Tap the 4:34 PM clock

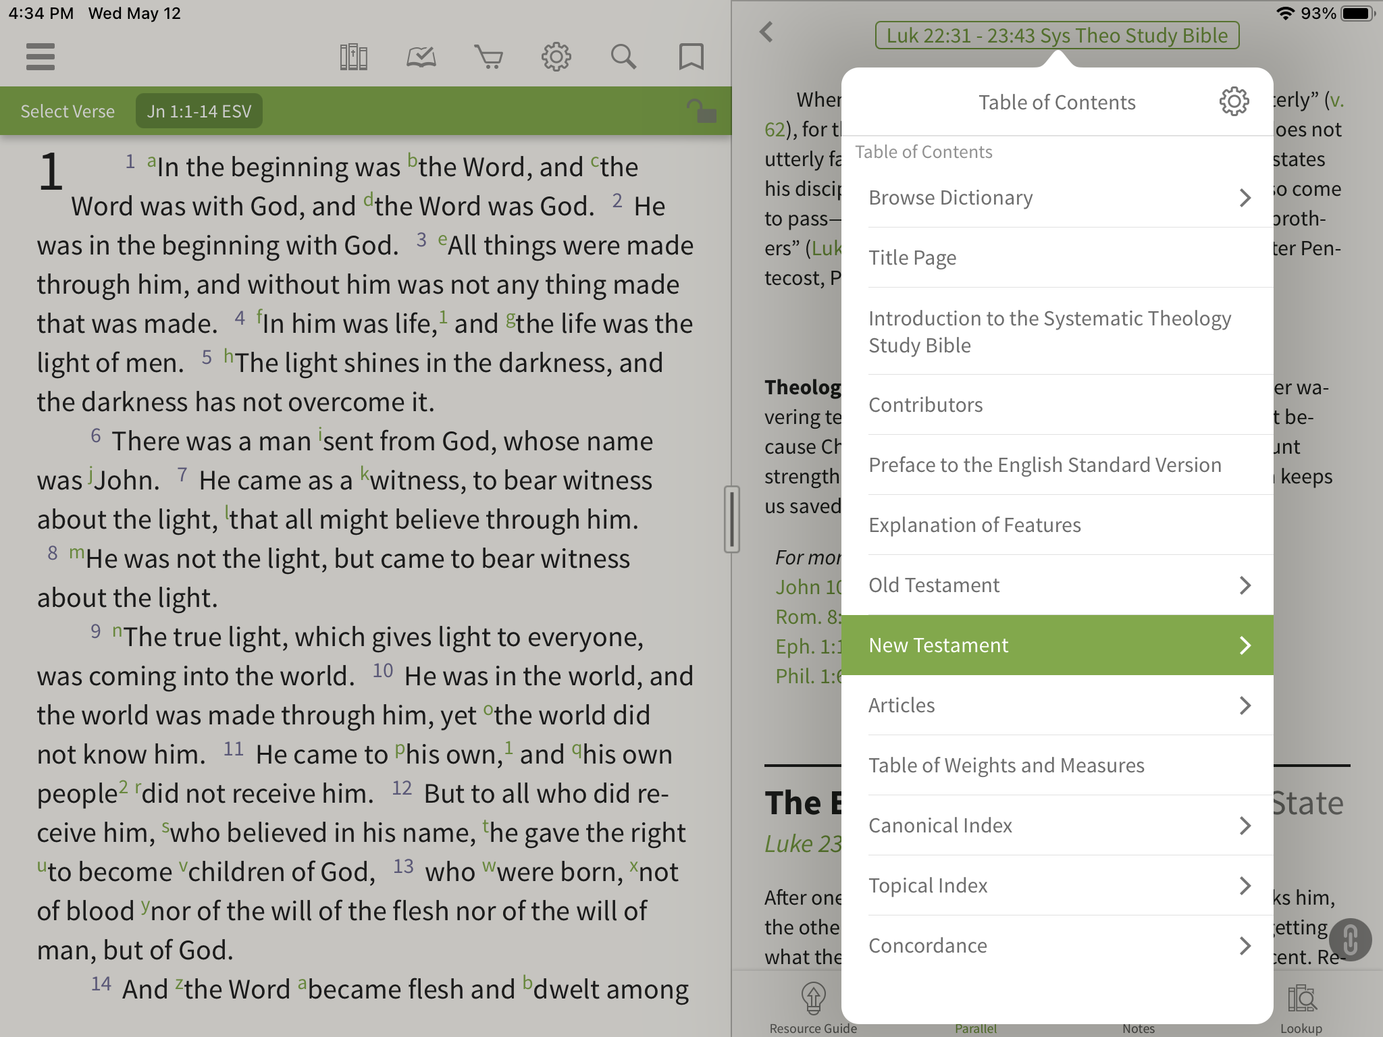[x=41, y=14]
